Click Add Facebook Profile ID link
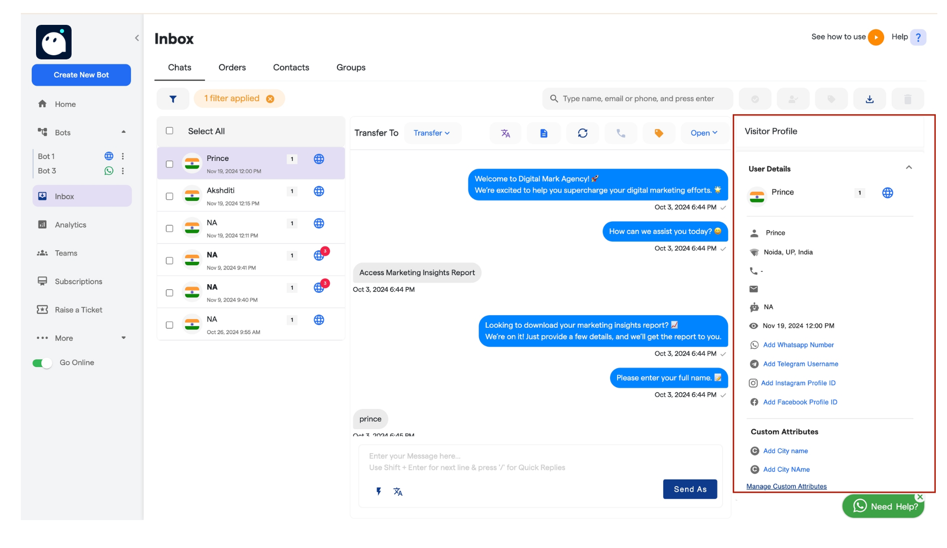The image size is (947, 548). coord(800,402)
